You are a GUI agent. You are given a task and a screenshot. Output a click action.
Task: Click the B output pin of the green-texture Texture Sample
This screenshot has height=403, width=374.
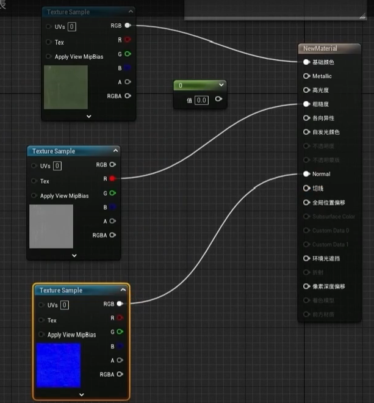[128, 68]
